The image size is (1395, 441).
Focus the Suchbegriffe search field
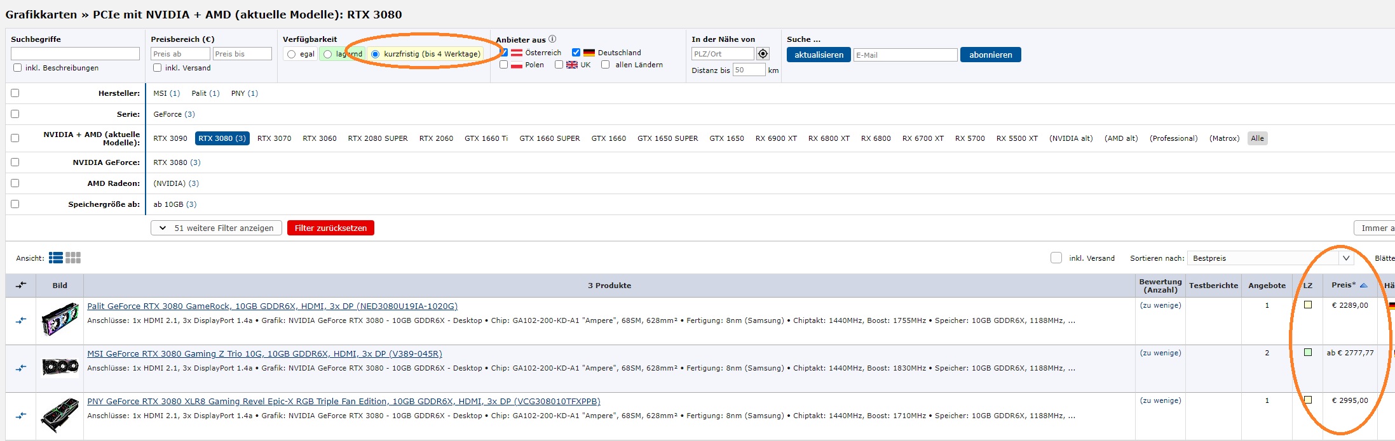(75, 54)
